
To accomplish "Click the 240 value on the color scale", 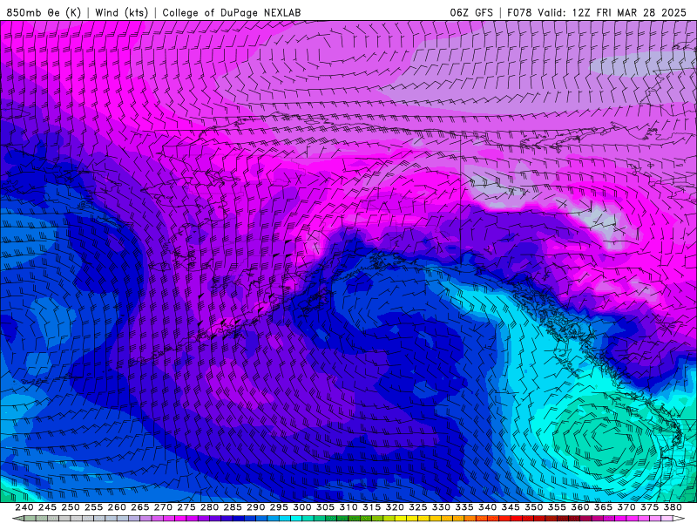I will pos(24,507).
